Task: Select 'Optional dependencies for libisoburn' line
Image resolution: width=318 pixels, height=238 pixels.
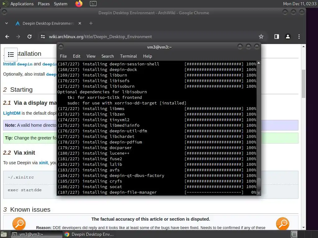Action: pos(102,92)
